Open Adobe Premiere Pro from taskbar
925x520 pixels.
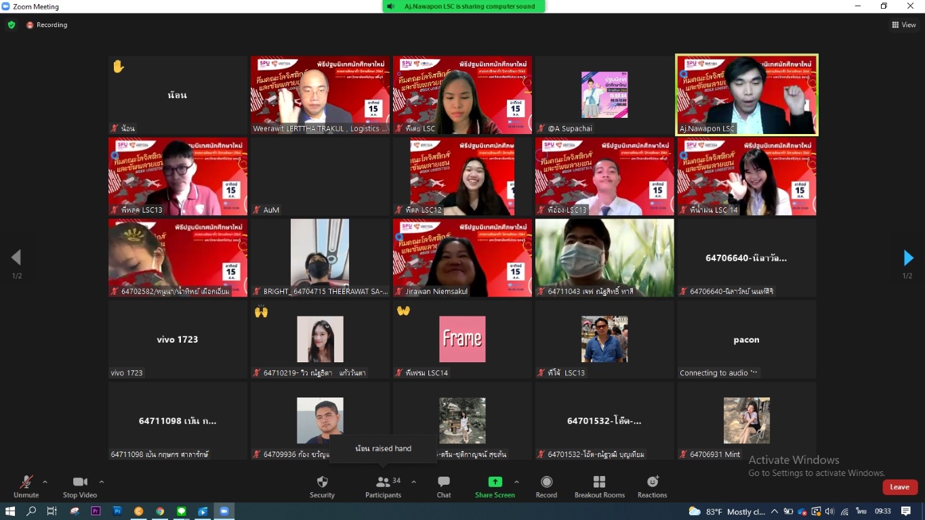coord(96,511)
